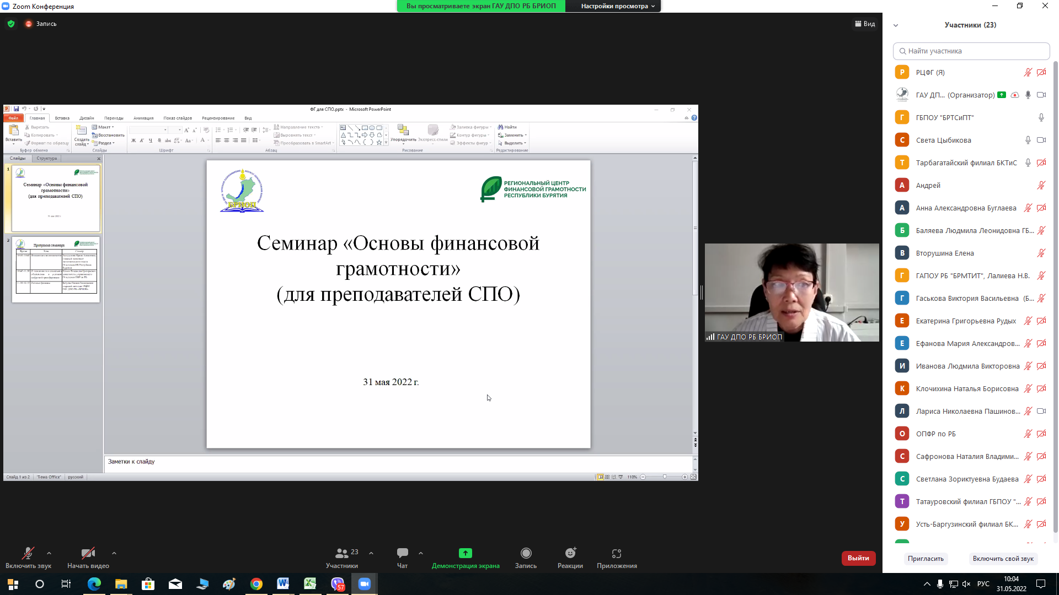Open the Структура tab in the slides pane
This screenshot has width=1059, height=595.
(47, 158)
